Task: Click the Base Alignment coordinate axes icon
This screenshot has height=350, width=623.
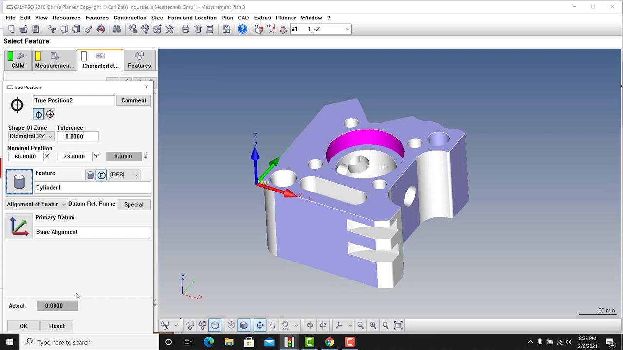Action: (x=19, y=227)
